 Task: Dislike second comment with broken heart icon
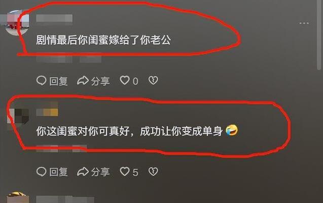[x=153, y=172]
